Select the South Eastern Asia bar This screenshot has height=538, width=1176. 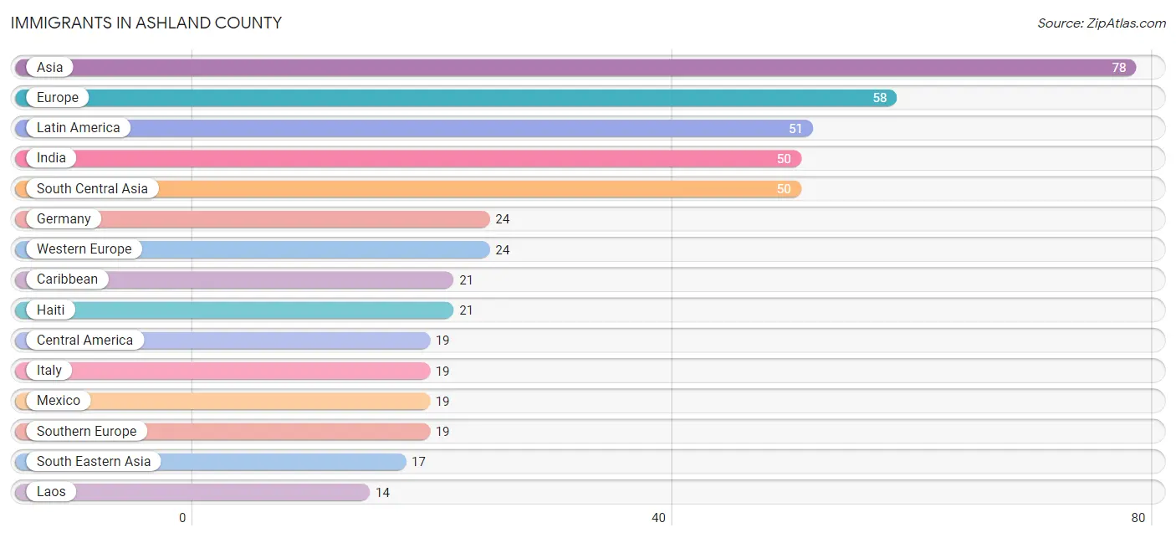tap(211, 462)
